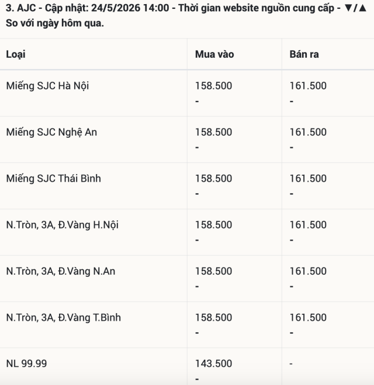This screenshot has width=374, height=385.
Task: Click the Bán ra column header
Action: tap(304, 54)
